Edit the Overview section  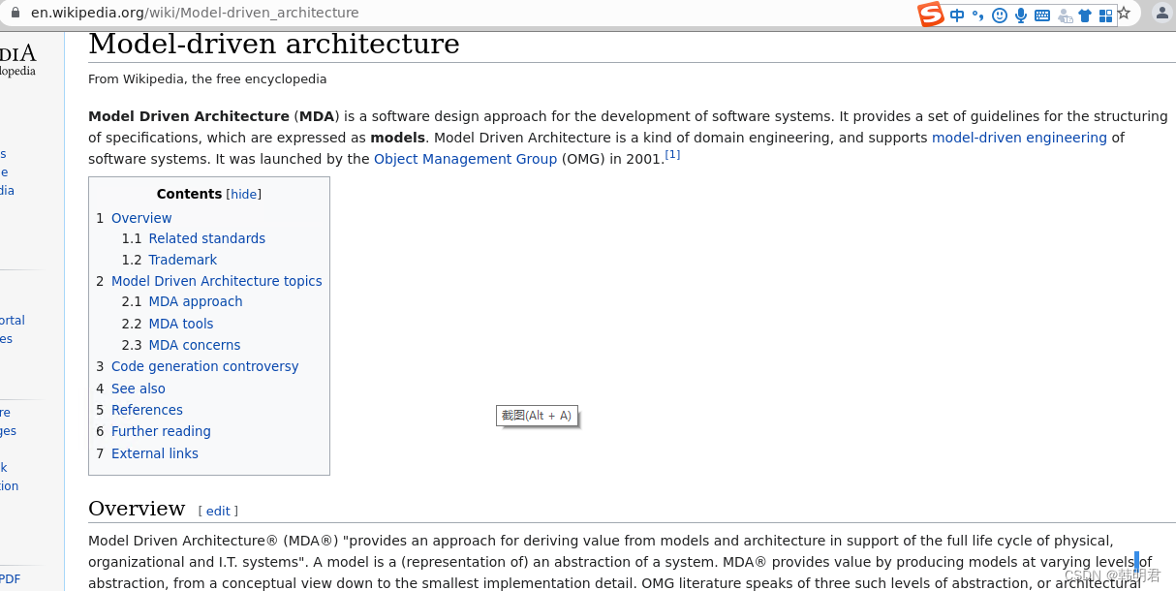click(x=218, y=511)
